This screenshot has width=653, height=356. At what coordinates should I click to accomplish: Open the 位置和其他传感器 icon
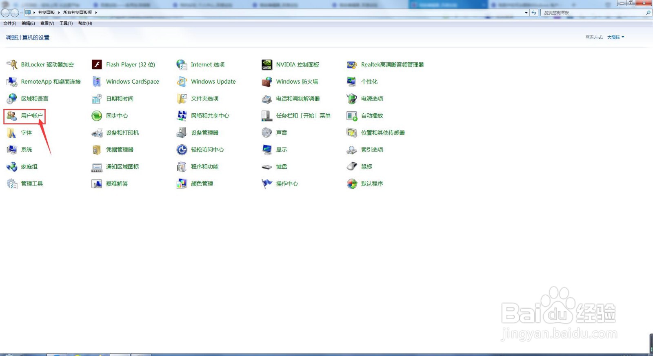[x=352, y=133]
